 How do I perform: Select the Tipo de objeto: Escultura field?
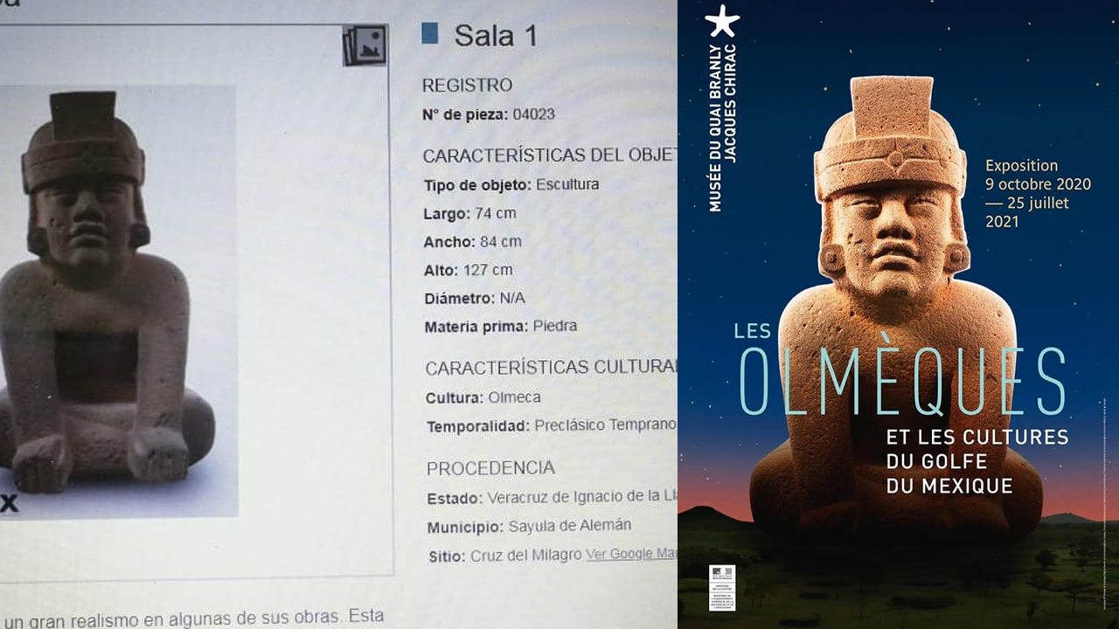click(511, 185)
